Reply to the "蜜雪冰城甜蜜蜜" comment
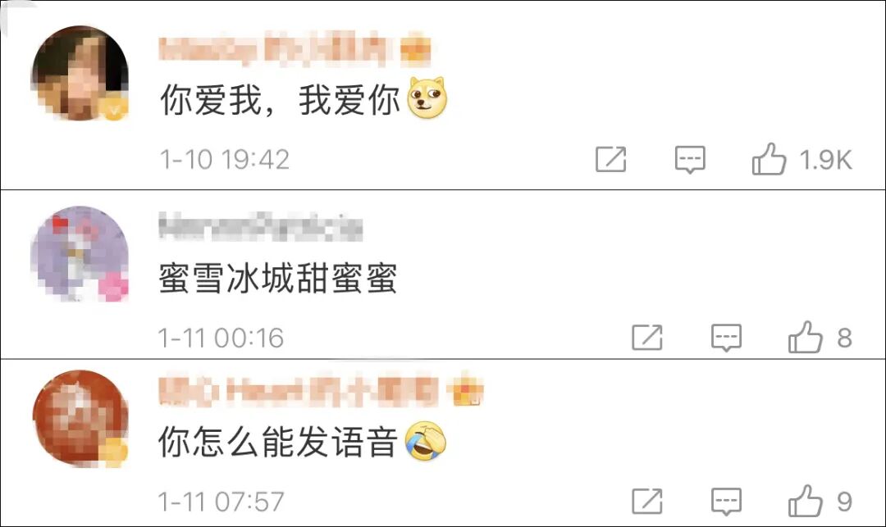The image size is (886, 527). [x=726, y=338]
